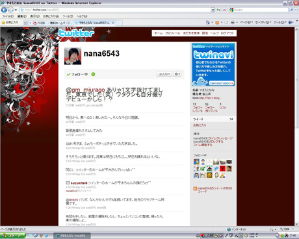Click the 17 フォローしている count link
Image resolution: width=299 pixels, height=239 pixels.
click(198, 108)
